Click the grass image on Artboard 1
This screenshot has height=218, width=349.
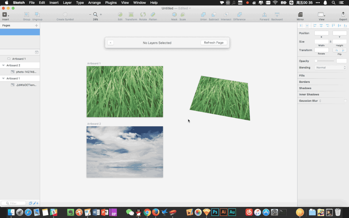pos(125,91)
